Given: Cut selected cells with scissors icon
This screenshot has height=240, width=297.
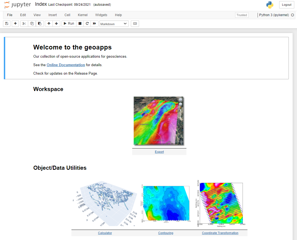Looking at the screenshot, I should point(24,24).
